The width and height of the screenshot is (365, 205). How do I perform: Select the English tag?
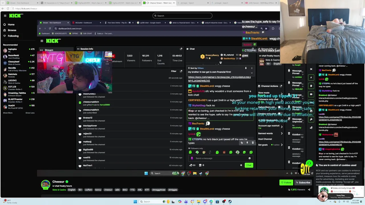coord(72,190)
